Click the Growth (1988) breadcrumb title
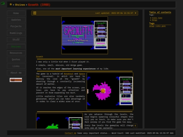 39,5
